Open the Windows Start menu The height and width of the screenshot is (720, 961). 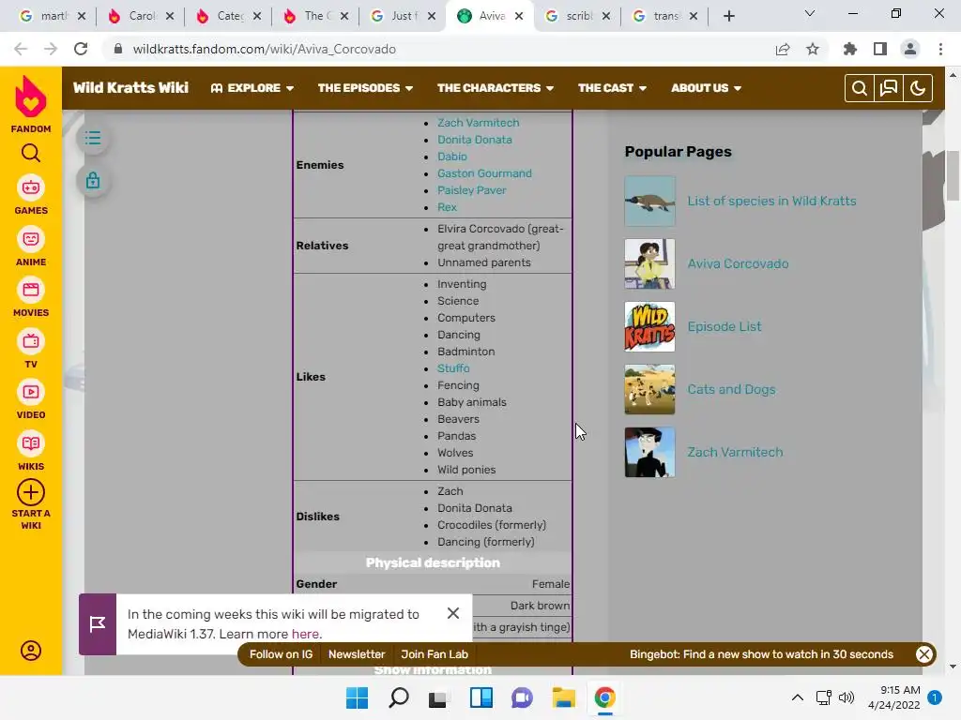(358, 697)
